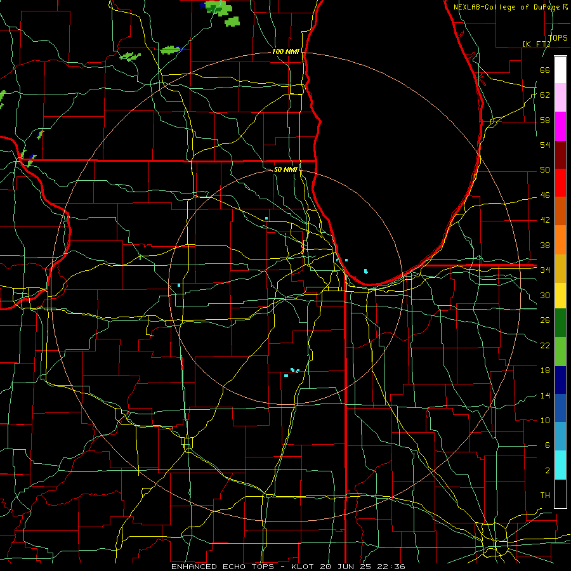The height and width of the screenshot is (571, 571).
Task: Pick the yellow legend swatch
Action: pos(560,296)
